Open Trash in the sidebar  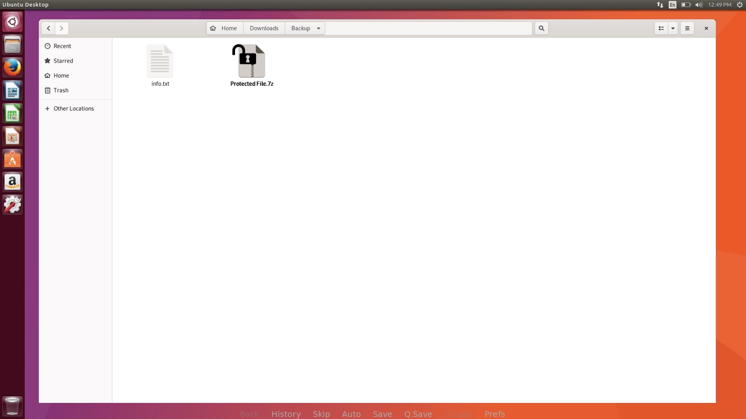tap(61, 90)
